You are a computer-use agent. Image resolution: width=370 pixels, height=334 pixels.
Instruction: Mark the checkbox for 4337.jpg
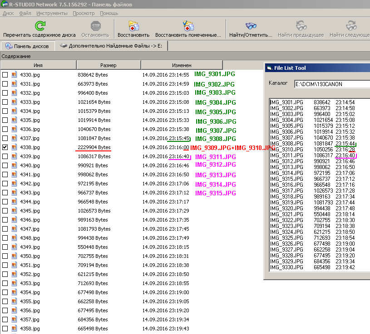(5, 138)
